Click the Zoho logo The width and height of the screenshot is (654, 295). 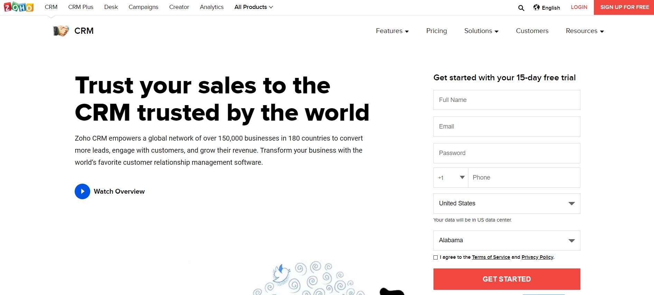[x=18, y=7]
